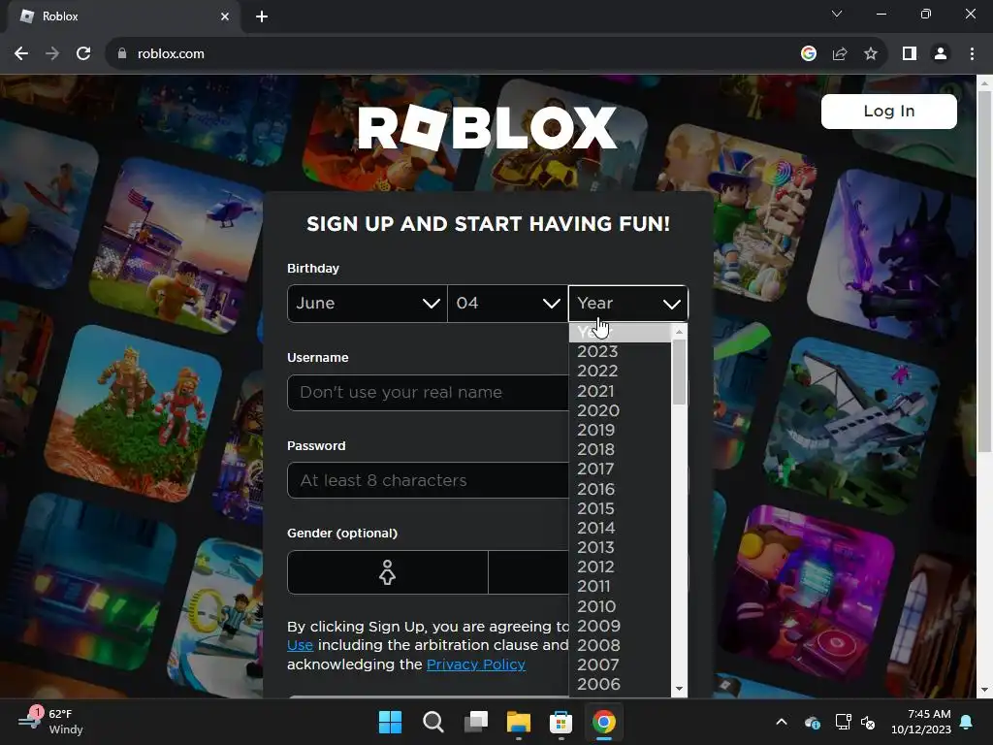Select year 2009 option
Viewport: 993px width, 745px height.
tap(620, 626)
